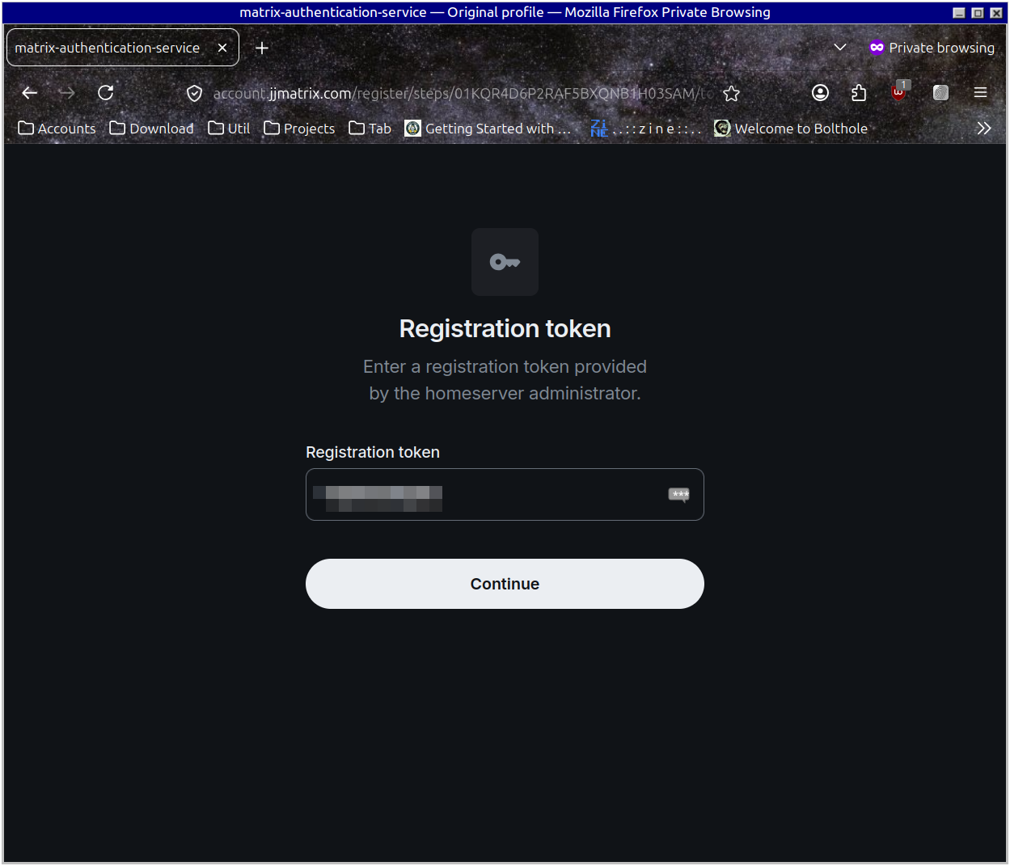Focus the address bar URL
The width and height of the screenshot is (1010, 866).
pyautogui.click(x=463, y=94)
